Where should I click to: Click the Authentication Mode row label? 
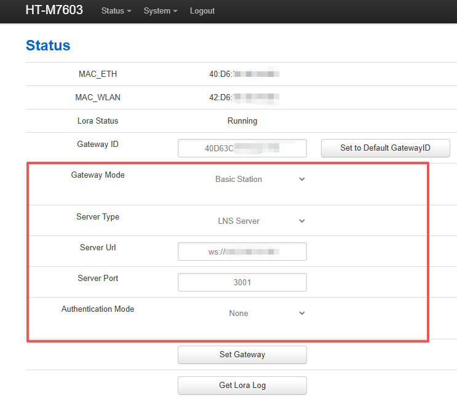click(x=98, y=309)
